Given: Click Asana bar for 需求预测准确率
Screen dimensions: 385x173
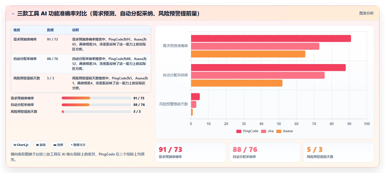Looking at the screenshot, I should (x=248, y=54).
